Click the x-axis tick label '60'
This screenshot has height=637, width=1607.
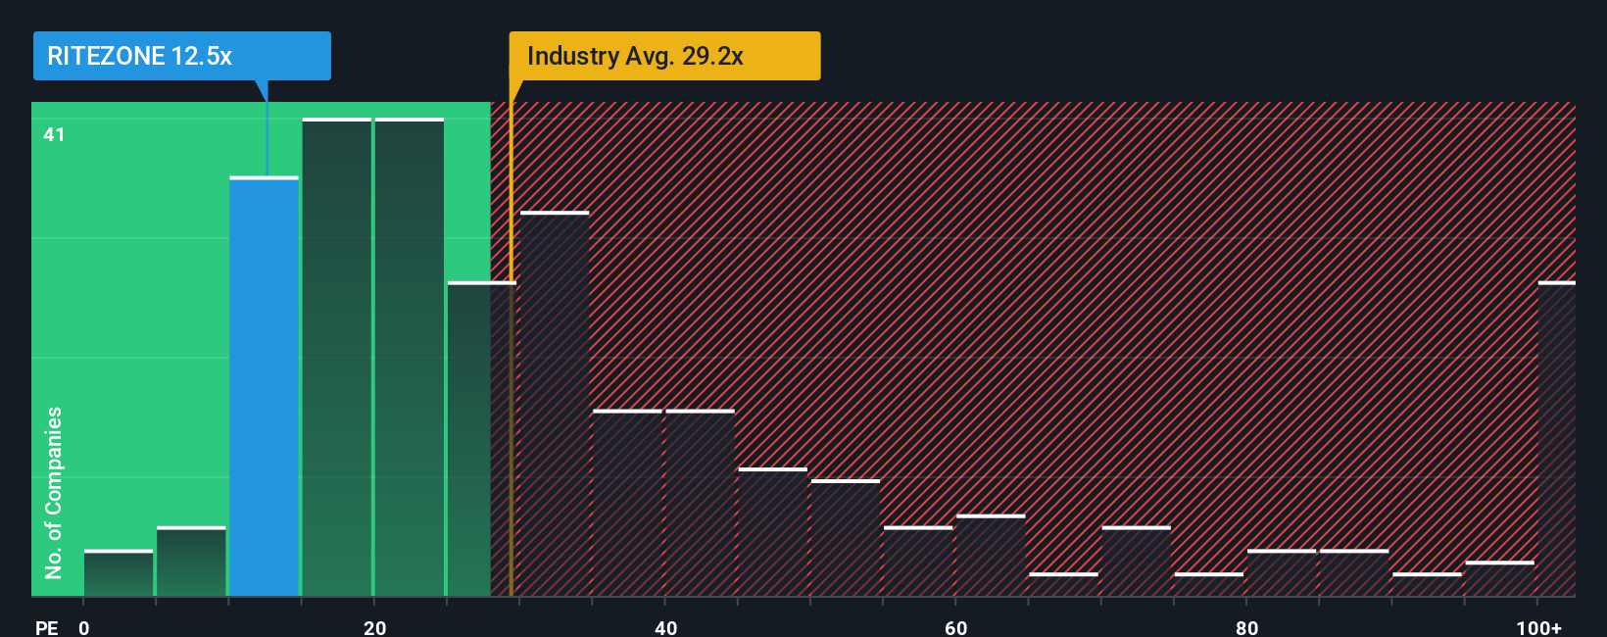point(955,627)
